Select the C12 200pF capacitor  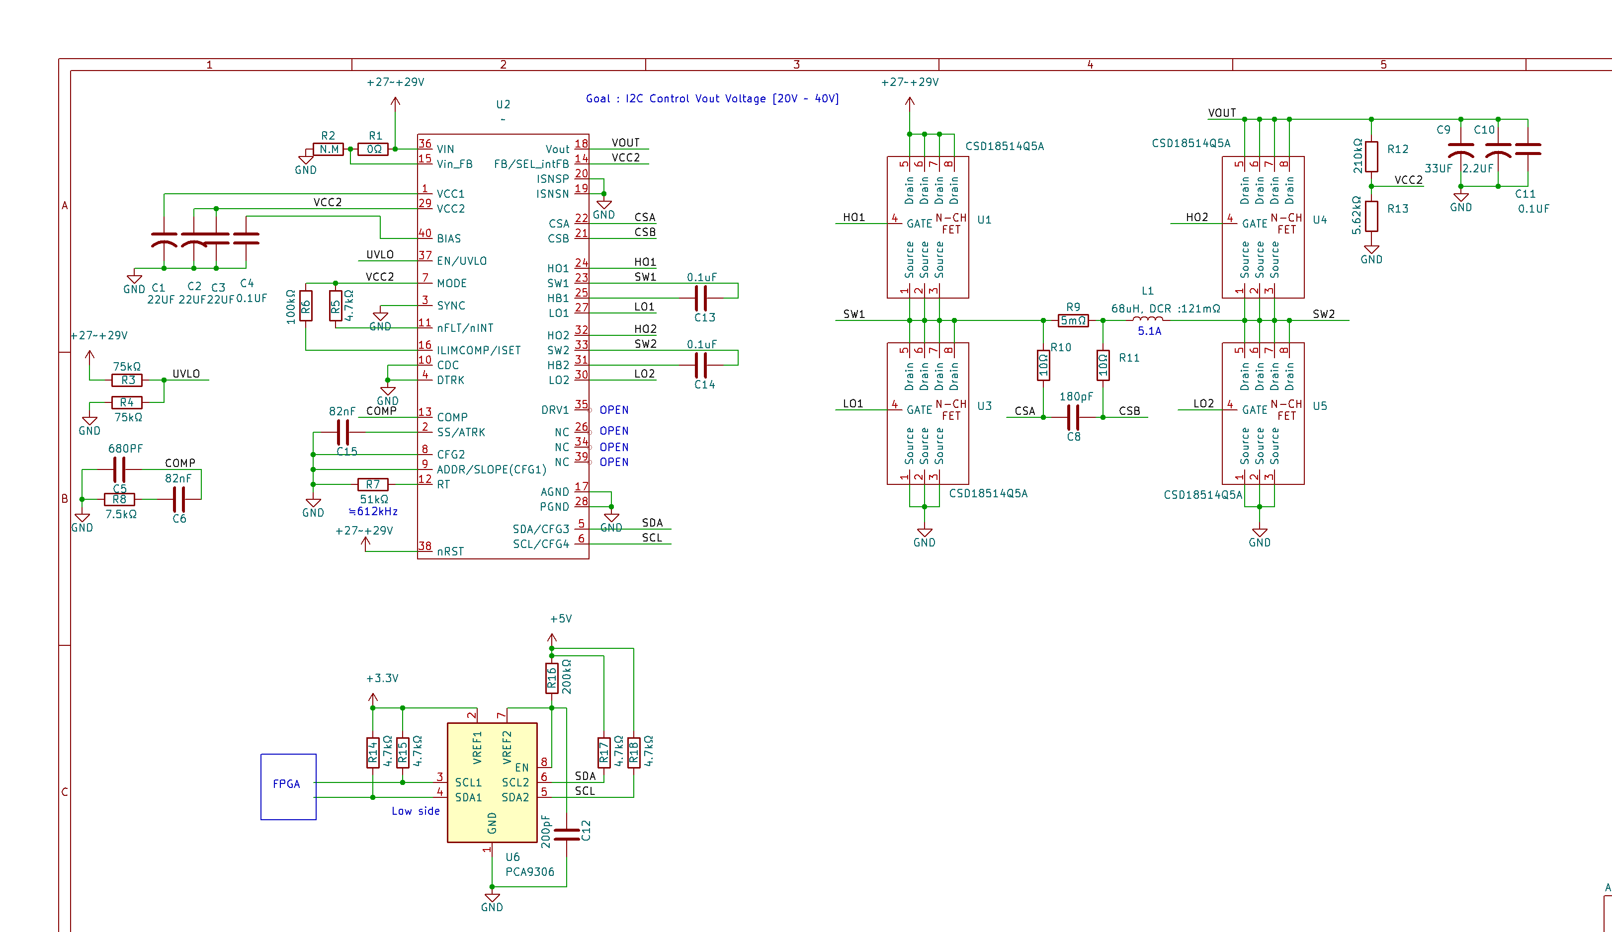point(566,834)
